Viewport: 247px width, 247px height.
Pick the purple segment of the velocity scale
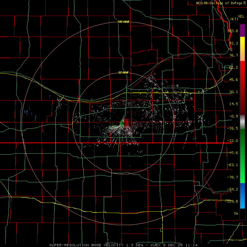[x=242, y=30]
